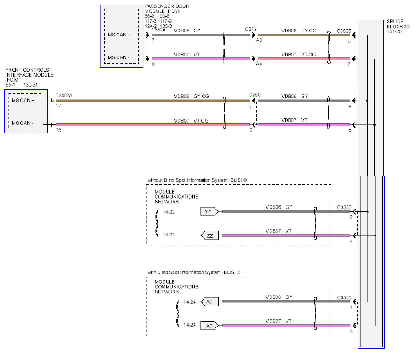
Task: Click 'VDB06 GY-OG' label between C312 and C3535
Action: pos(299,31)
